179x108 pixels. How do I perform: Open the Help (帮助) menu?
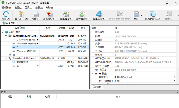tap(50, 8)
